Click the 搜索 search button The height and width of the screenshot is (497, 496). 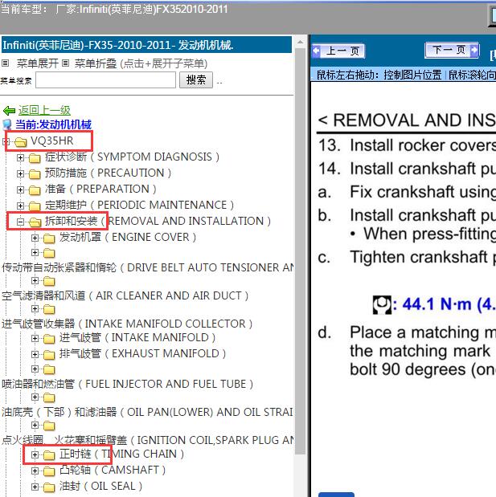pos(196,79)
